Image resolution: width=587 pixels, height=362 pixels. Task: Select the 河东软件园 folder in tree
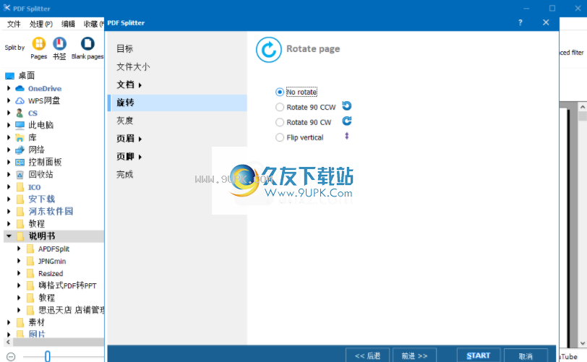click(x=51, y=212)
